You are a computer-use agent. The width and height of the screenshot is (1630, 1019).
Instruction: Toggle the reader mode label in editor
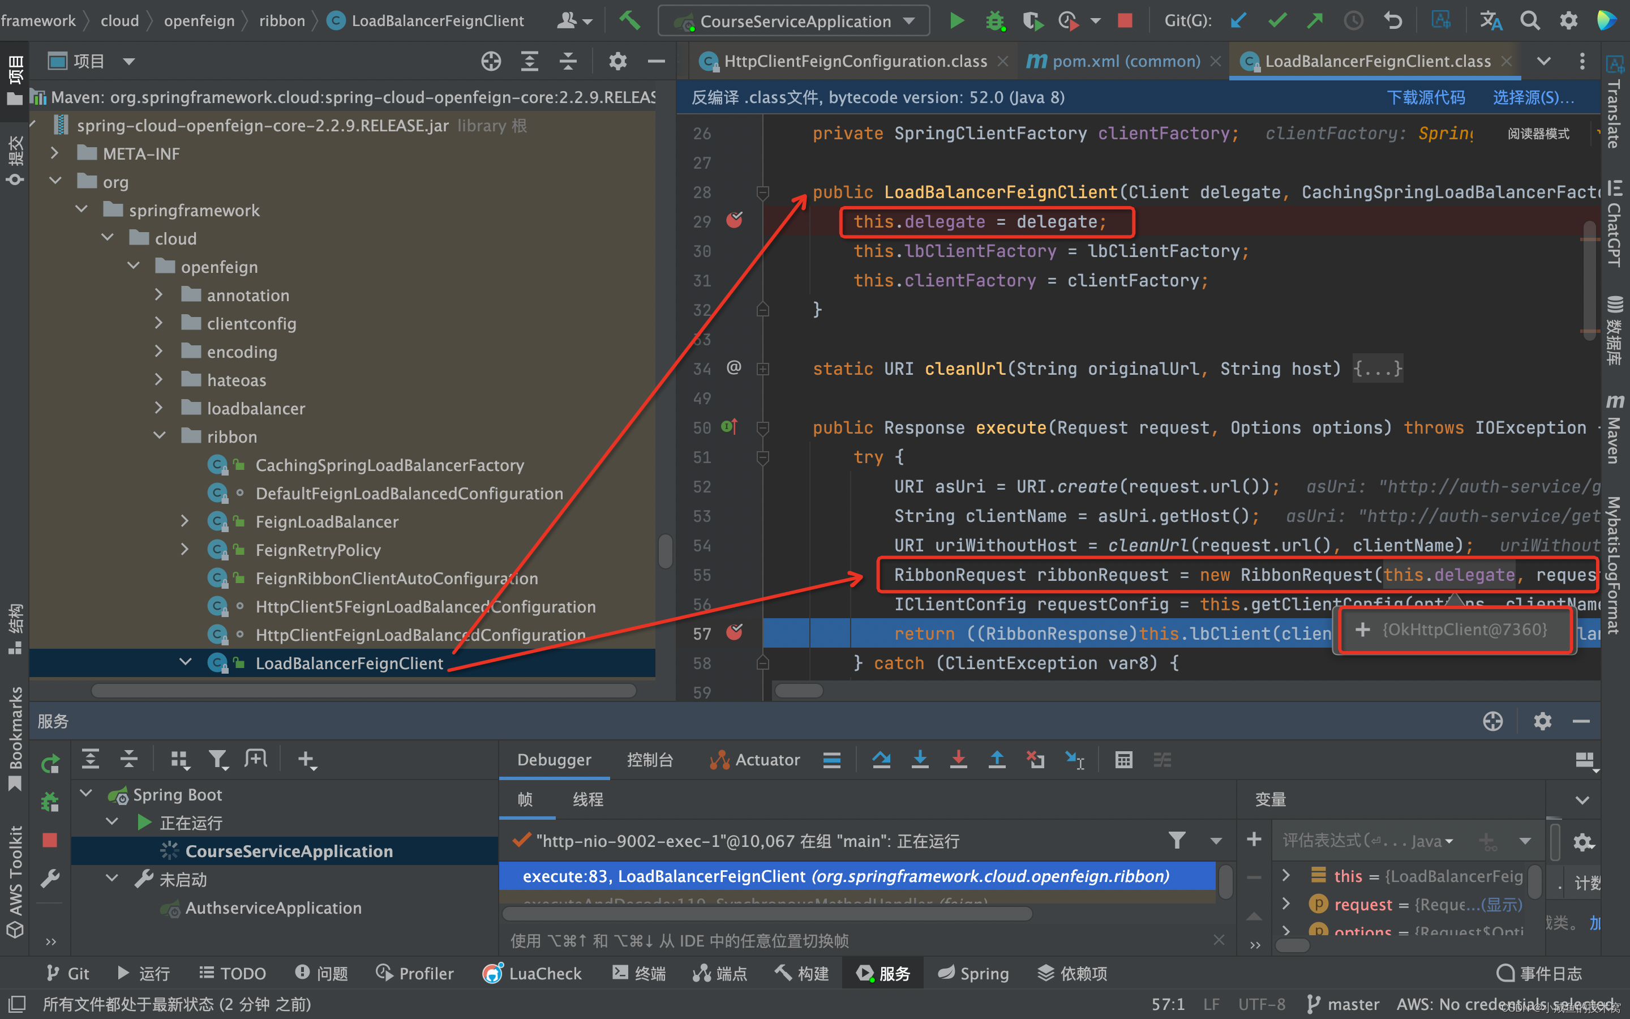[x=1538, y=134]
